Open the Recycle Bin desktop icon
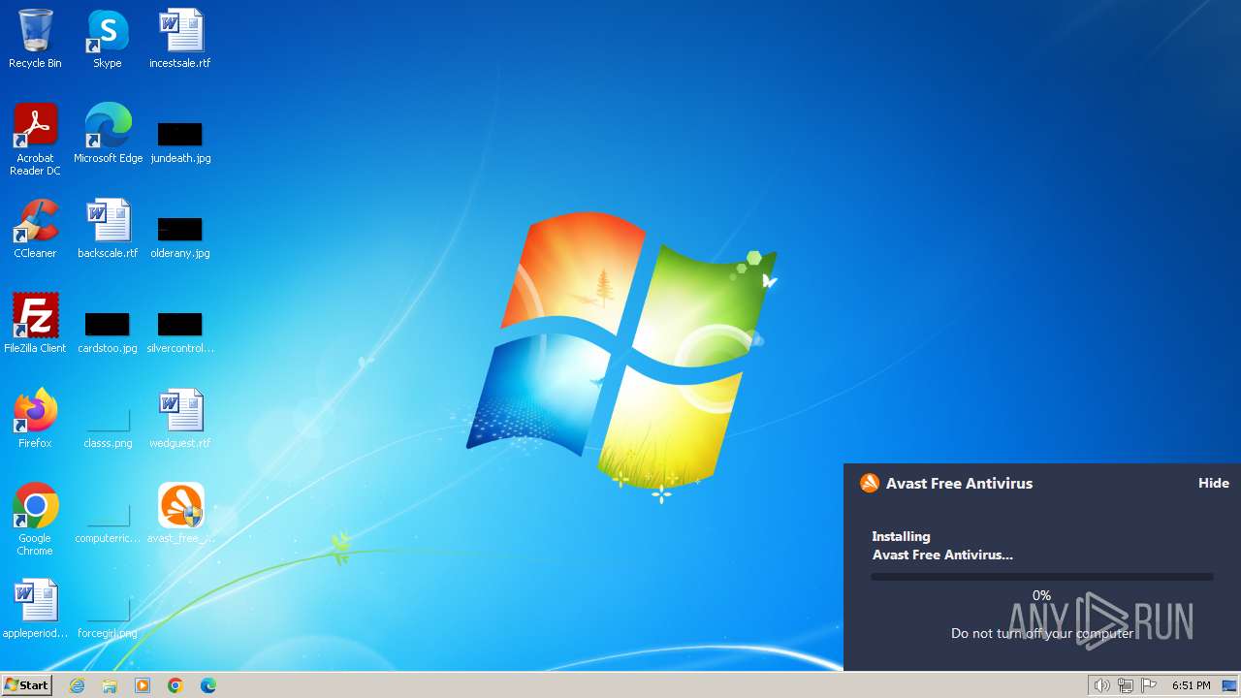The height and width of the screenshot is (698, 1241). point(35,39)
